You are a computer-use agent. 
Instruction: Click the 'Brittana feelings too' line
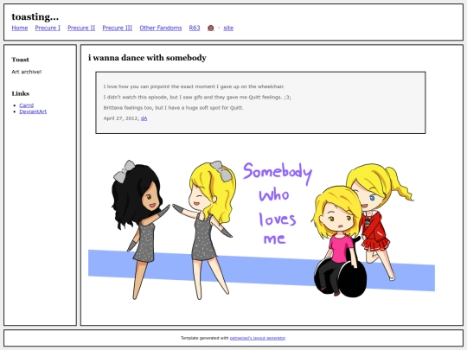point(173,108)
